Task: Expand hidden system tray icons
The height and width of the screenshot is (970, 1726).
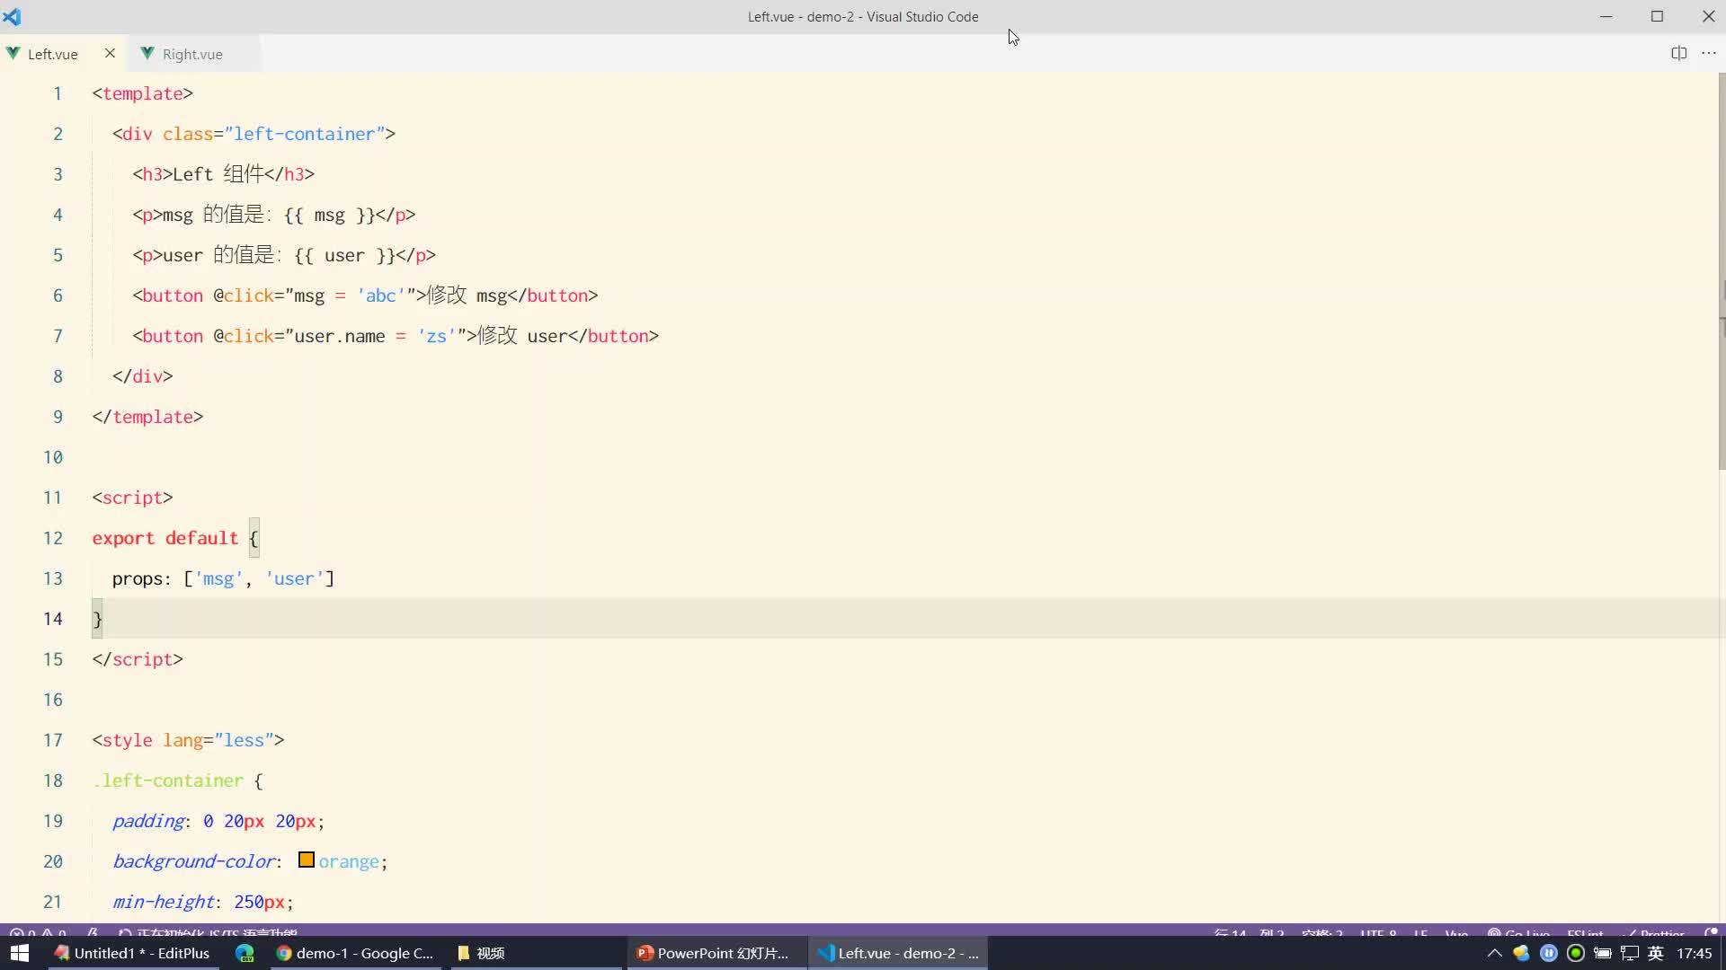Action: [1494, 953]
